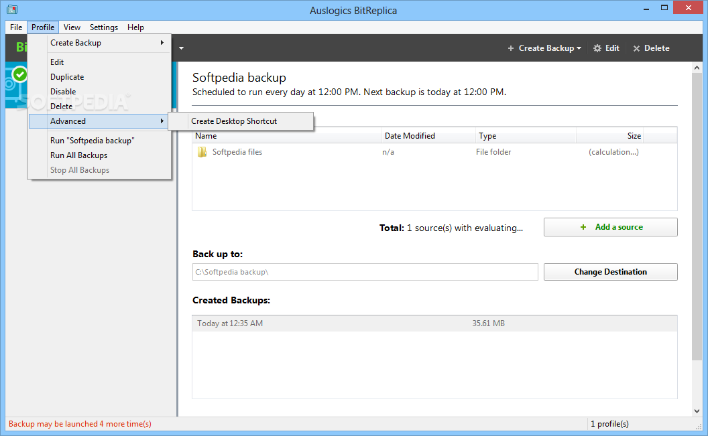Screen dimensions: 708x436
Task: Click the plus icon beside Create Backup toolbar
Action: coord(511,48)
